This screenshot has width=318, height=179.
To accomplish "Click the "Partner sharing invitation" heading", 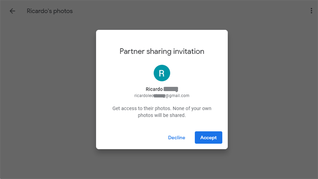I will (x=162, y=51).
